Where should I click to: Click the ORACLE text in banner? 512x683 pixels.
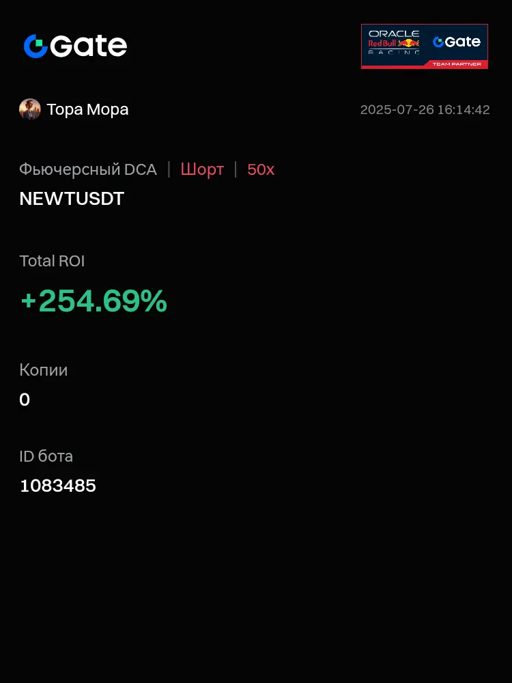[394, 34]
